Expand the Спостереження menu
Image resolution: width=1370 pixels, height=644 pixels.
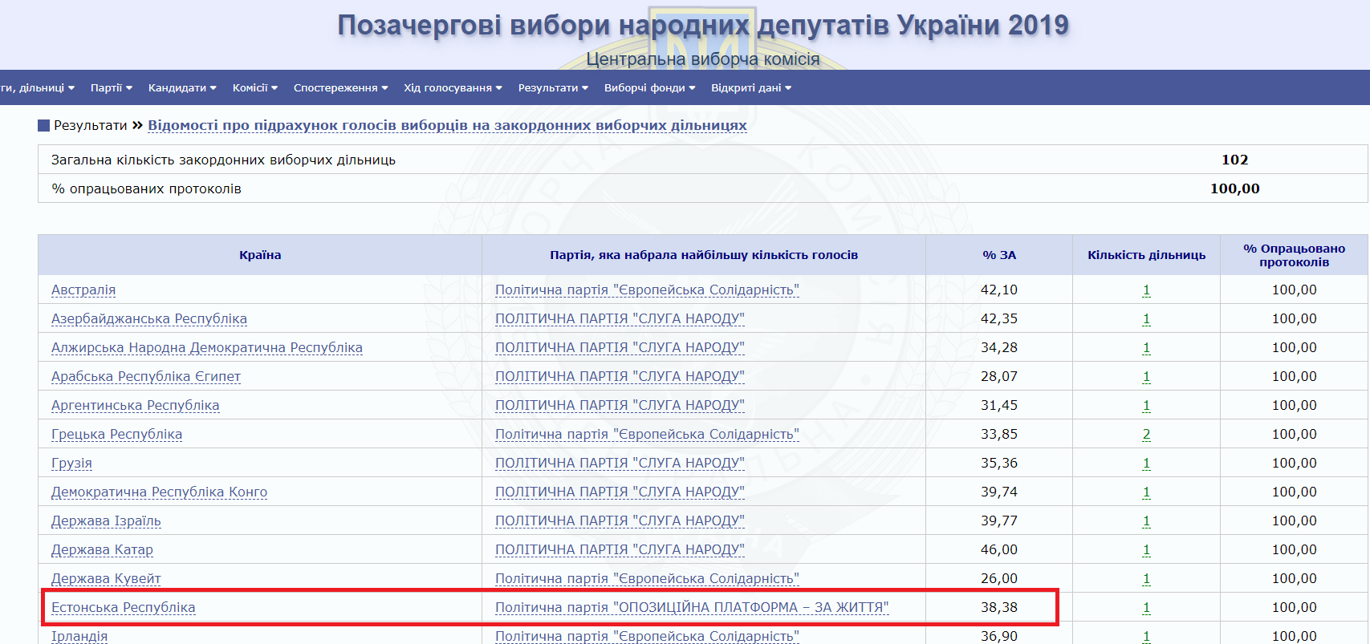pos(340,88)
